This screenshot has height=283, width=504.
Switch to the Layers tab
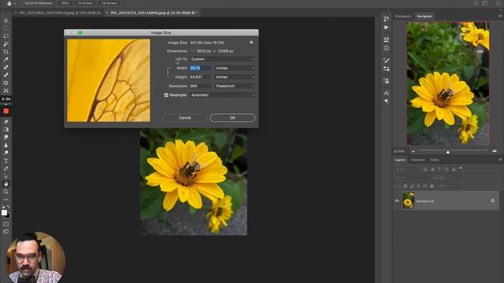[x=400, y=160]
